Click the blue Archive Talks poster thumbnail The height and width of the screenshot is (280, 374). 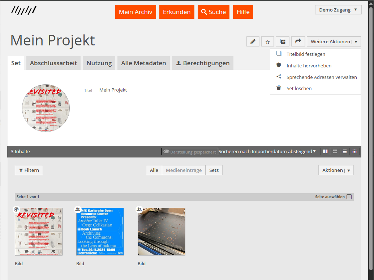[100, 232]
